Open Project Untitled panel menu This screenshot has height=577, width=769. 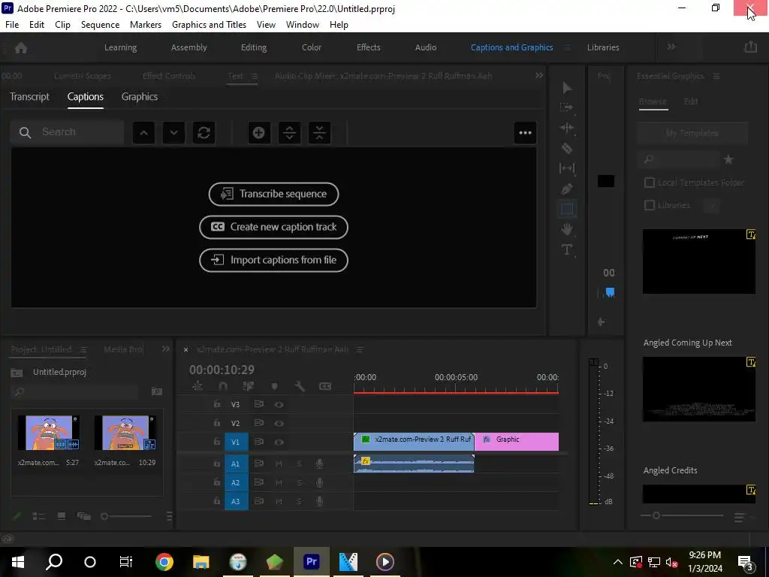tap(83, 349)
